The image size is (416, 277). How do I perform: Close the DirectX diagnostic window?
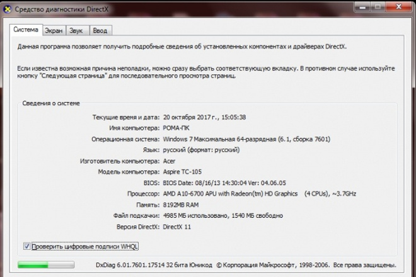[x=399, y=7]
